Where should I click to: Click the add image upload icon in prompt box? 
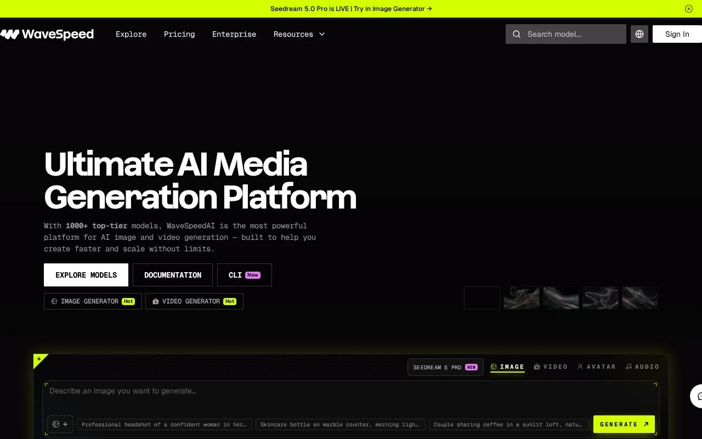click(x=60, y=424)
